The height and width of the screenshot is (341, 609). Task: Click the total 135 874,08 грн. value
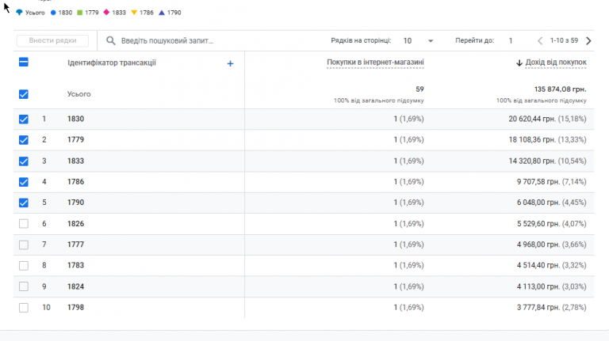(x=560, y=89)
